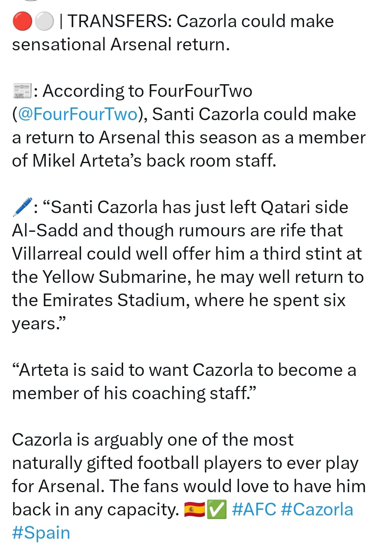This screenshot has width=380, height=557.
Task: Click the Al-Sadd club name
Action: point(45,230)
